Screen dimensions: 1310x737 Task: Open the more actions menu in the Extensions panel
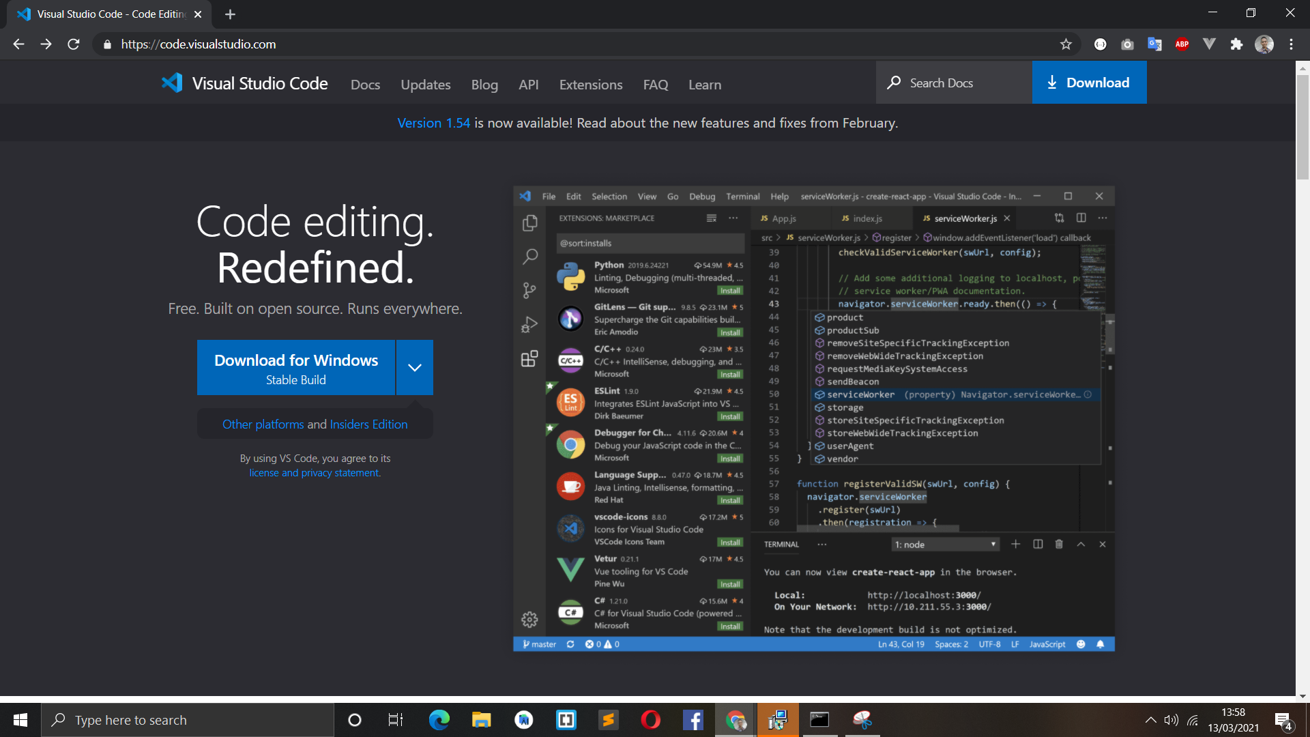pyautogui.click(x=733, y=218)
